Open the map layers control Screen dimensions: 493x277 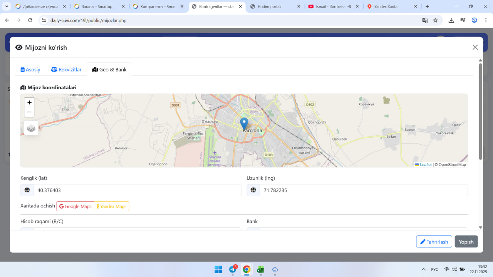[x=31, y=128]
